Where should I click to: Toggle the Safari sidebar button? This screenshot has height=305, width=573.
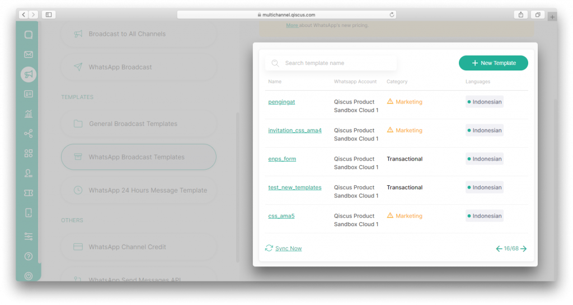(48, 15)
